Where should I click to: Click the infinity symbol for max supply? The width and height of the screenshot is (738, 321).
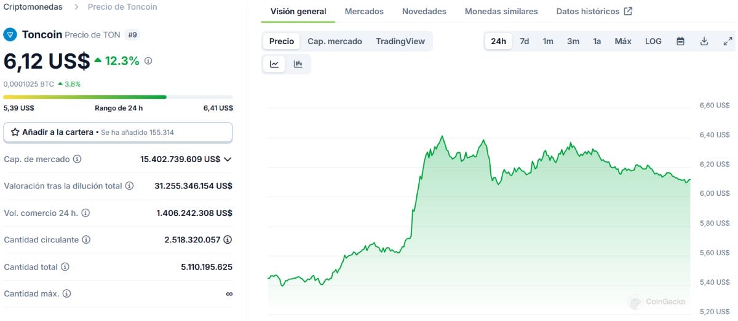pos(229,294)
